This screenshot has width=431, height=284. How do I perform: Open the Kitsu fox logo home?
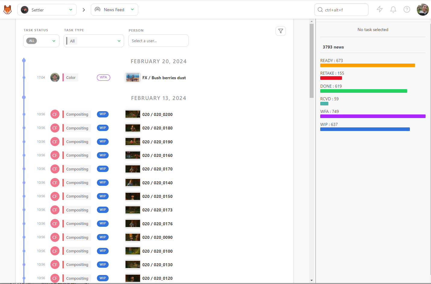click(8, 10)
